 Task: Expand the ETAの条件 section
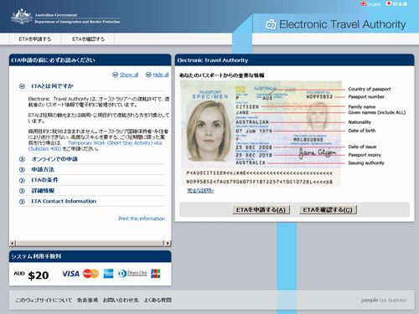click(22, 180)
